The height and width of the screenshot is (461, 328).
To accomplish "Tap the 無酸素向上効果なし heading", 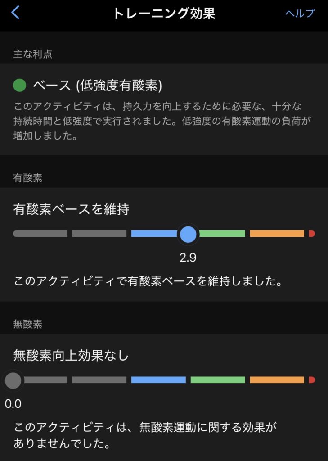I will [71, 356].
